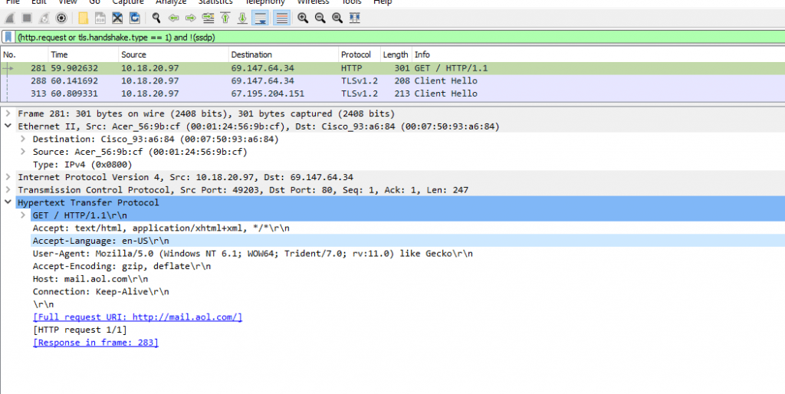This screenshot has height=394, width=785.
Task: Collapse the Ethernet II section
Action: (x=8, y=126)
